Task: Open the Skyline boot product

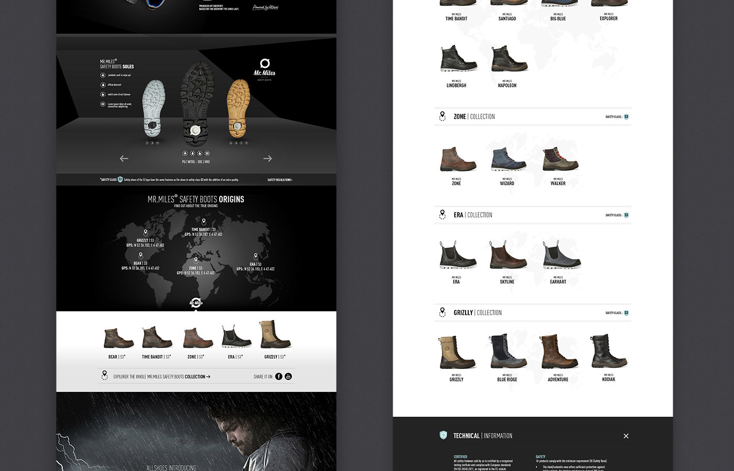Action: pos(509,255)
